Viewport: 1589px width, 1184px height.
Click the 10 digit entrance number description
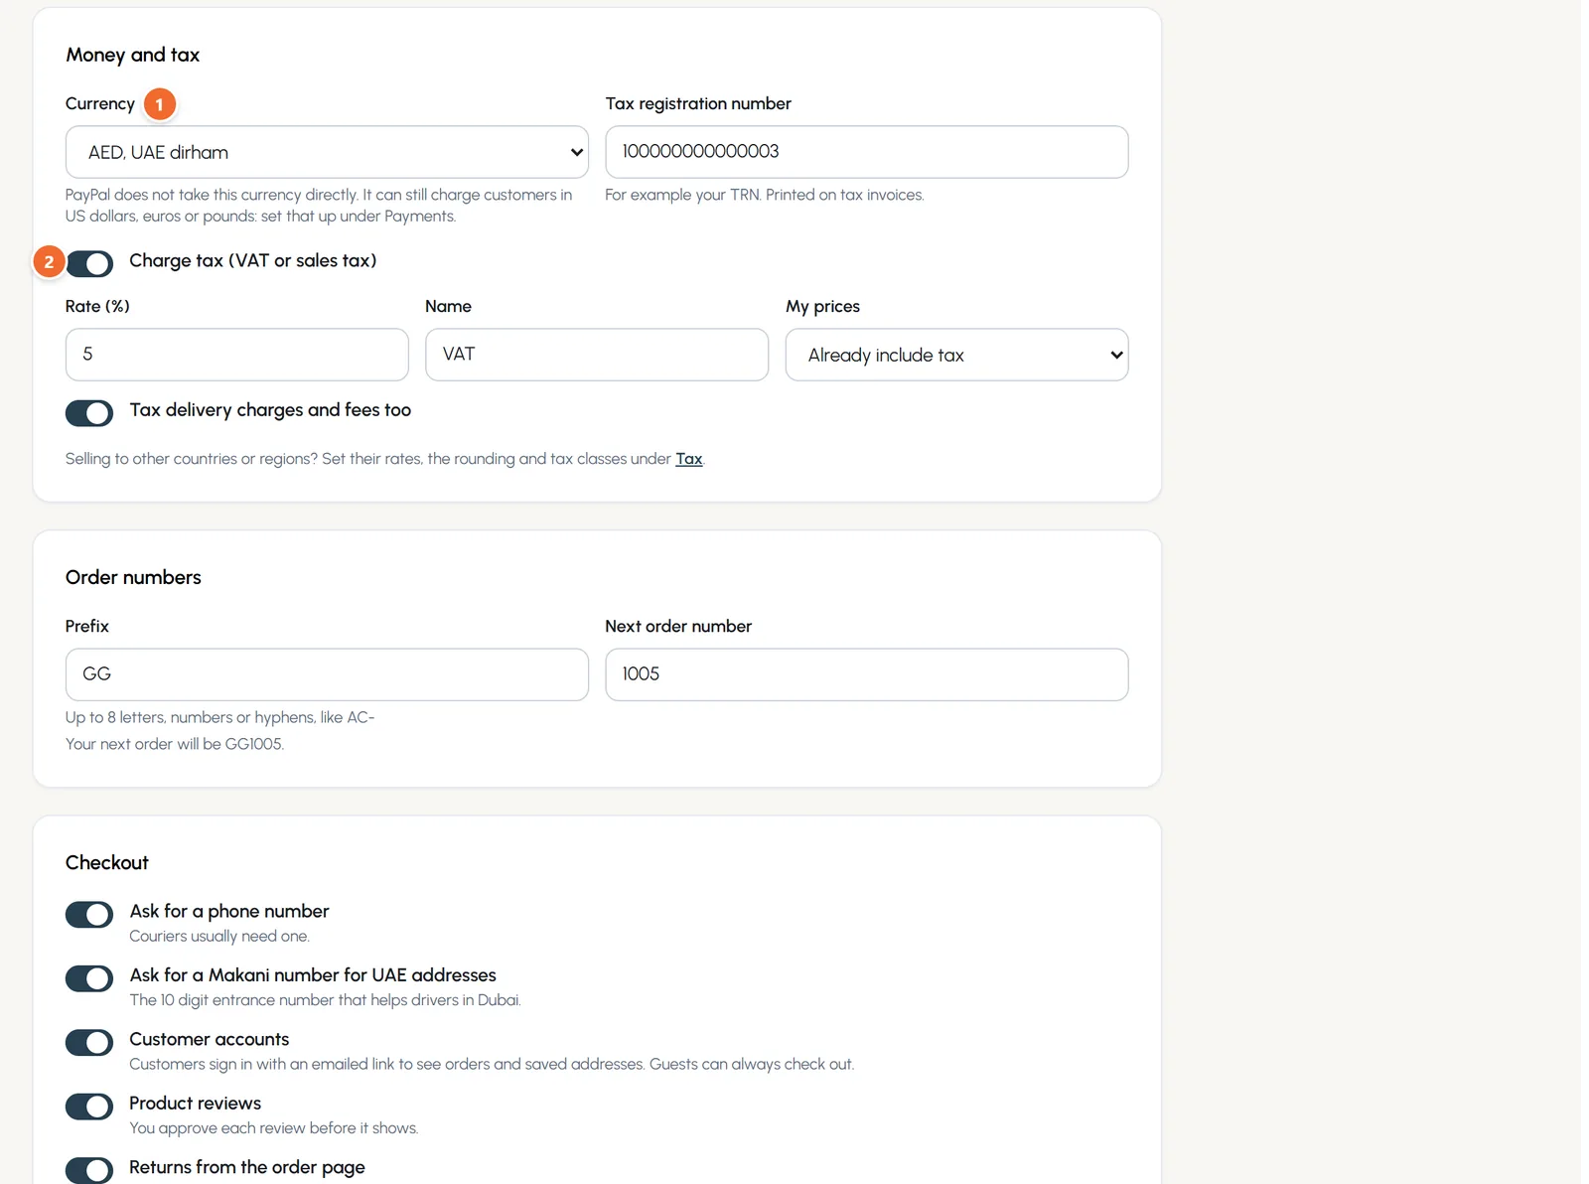point(326,1000)
